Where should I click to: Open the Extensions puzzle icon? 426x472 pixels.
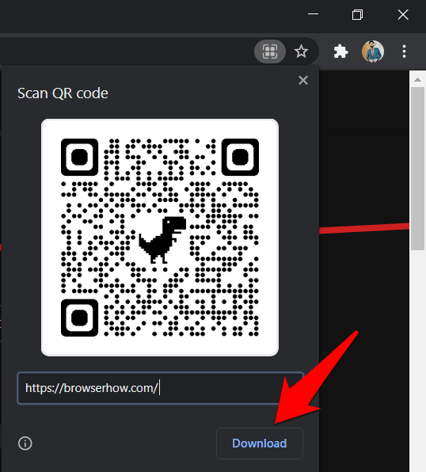[x=340, y=51]
